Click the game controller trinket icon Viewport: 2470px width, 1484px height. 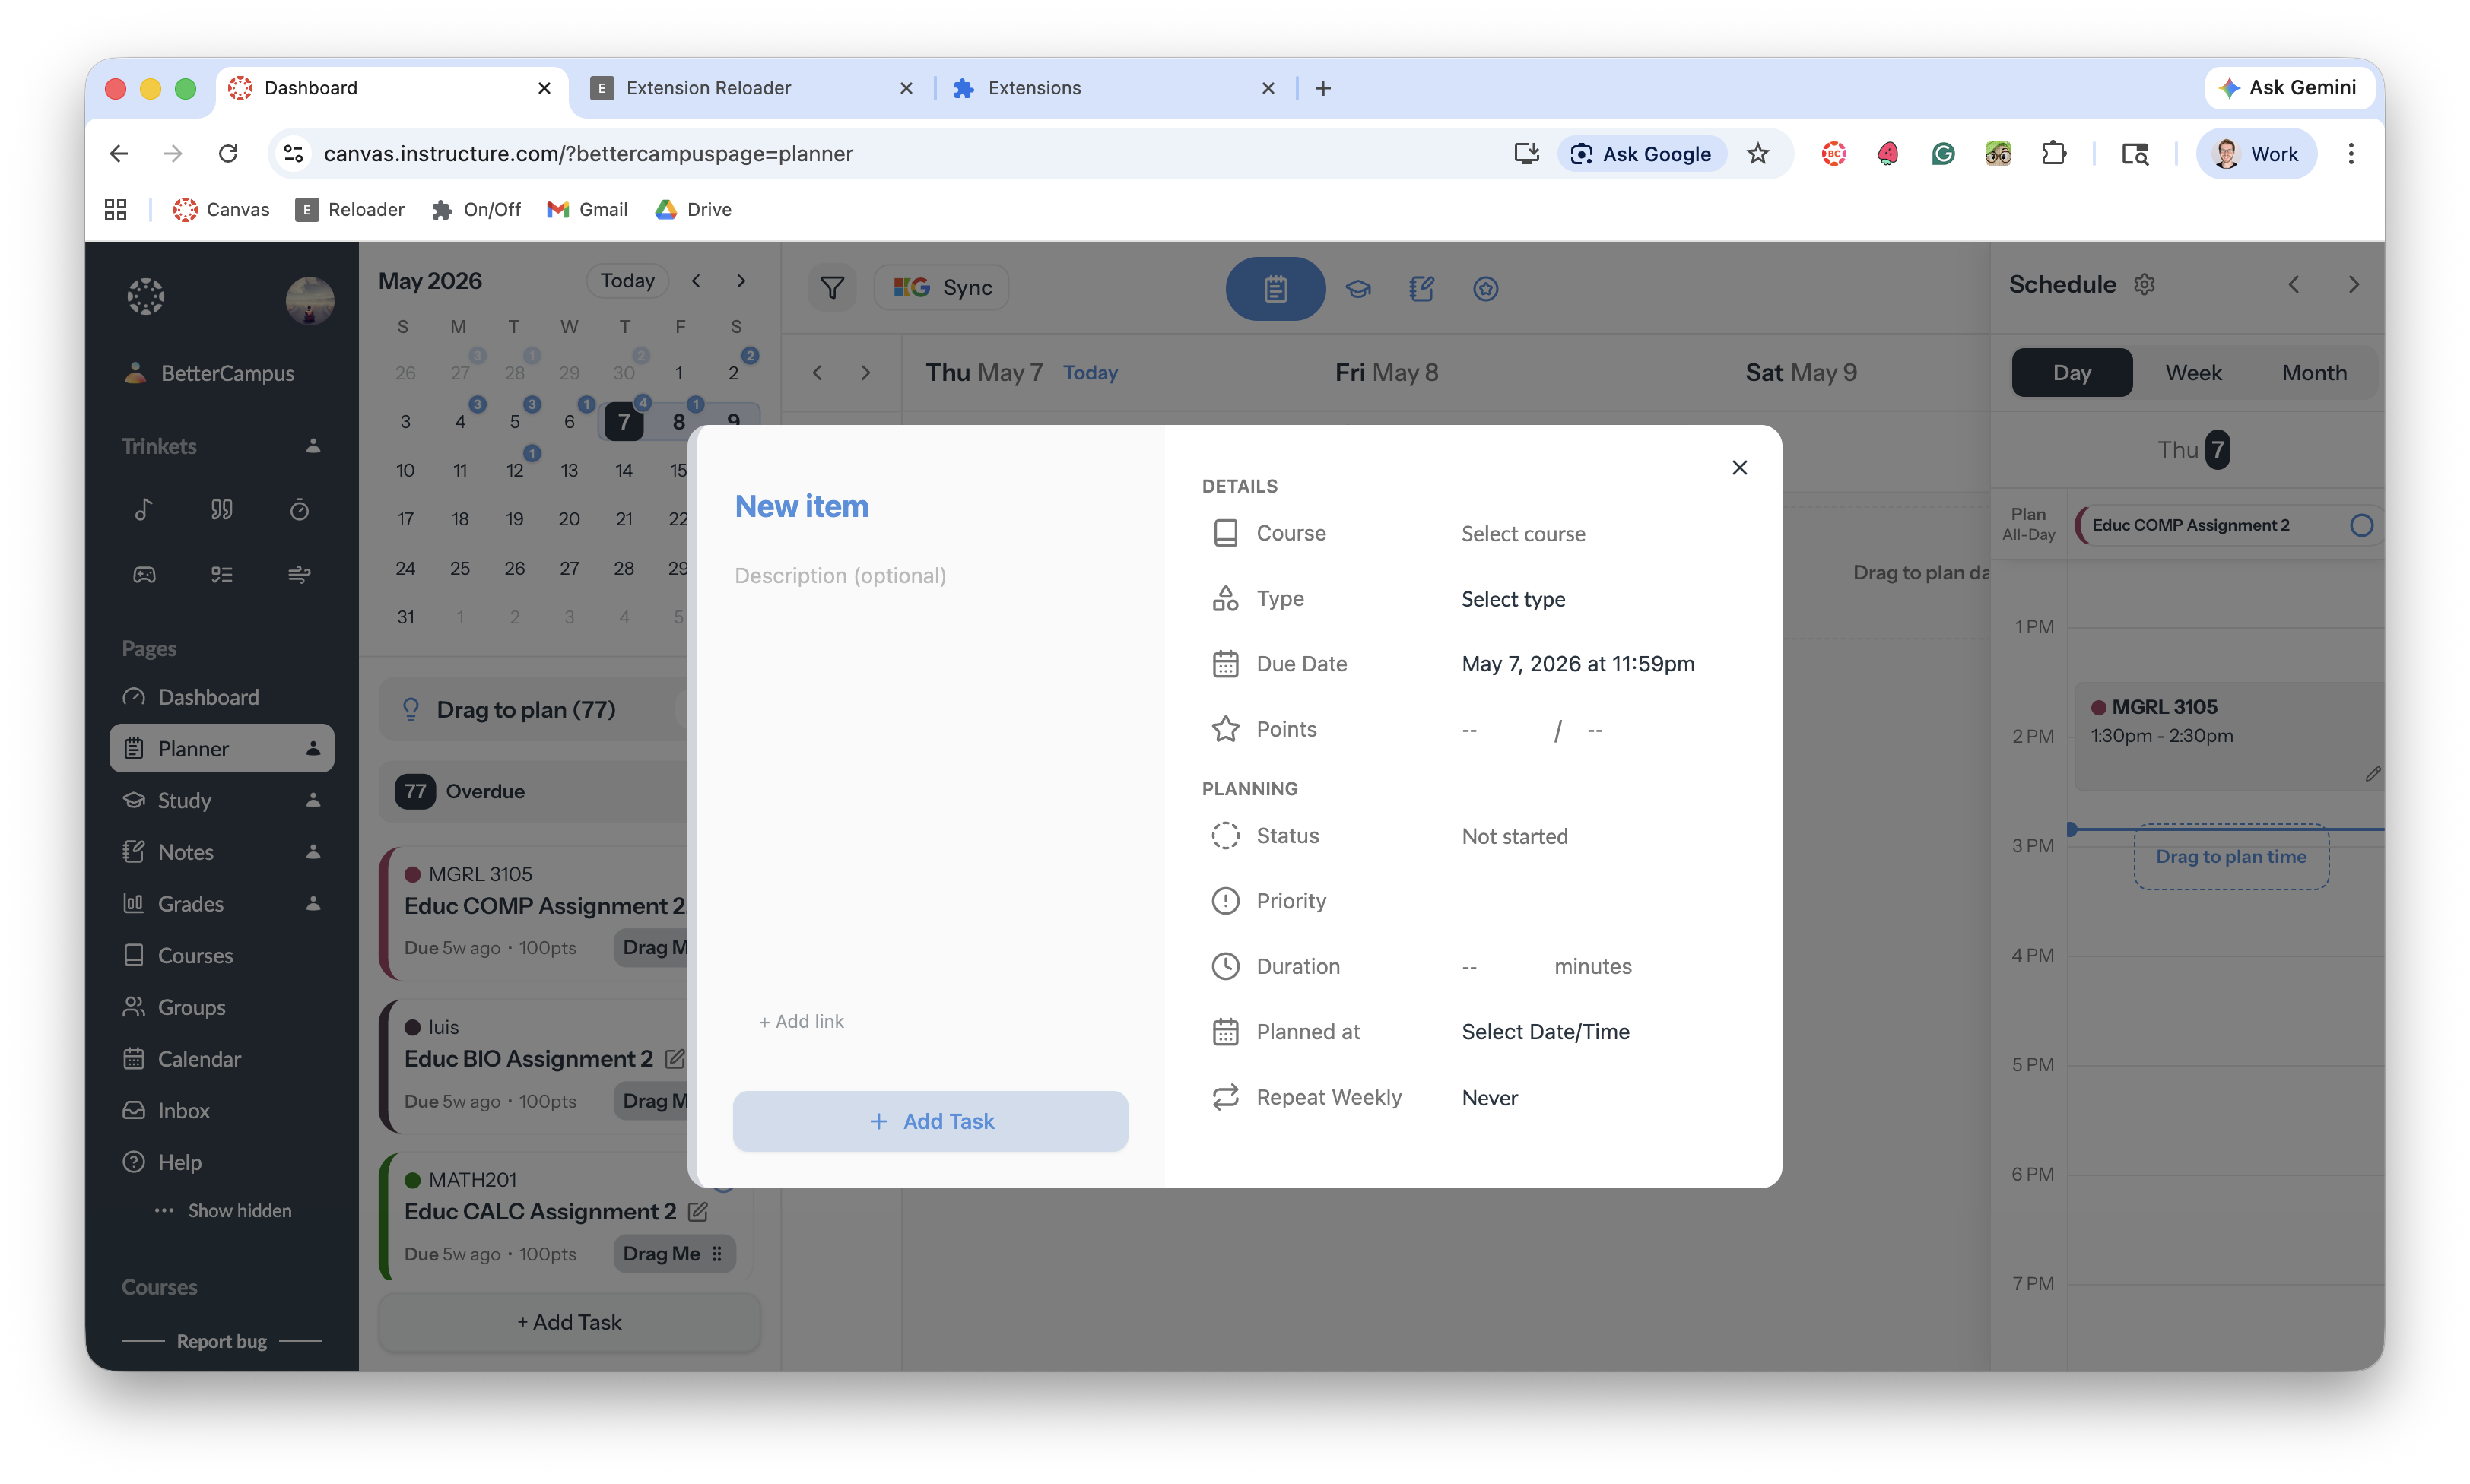tap(144, 574)
